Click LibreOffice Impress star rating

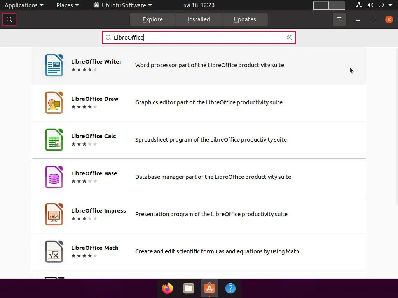[x=84, y=218]
